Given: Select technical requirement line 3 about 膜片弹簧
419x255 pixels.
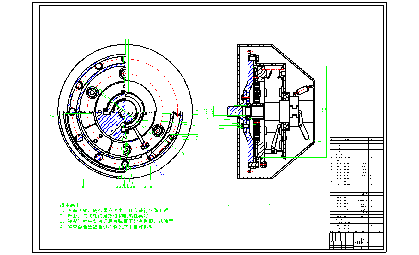Looking at the screenshot, I should [117, 221].
